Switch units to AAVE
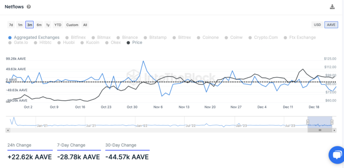 click(x=331, y=25)
